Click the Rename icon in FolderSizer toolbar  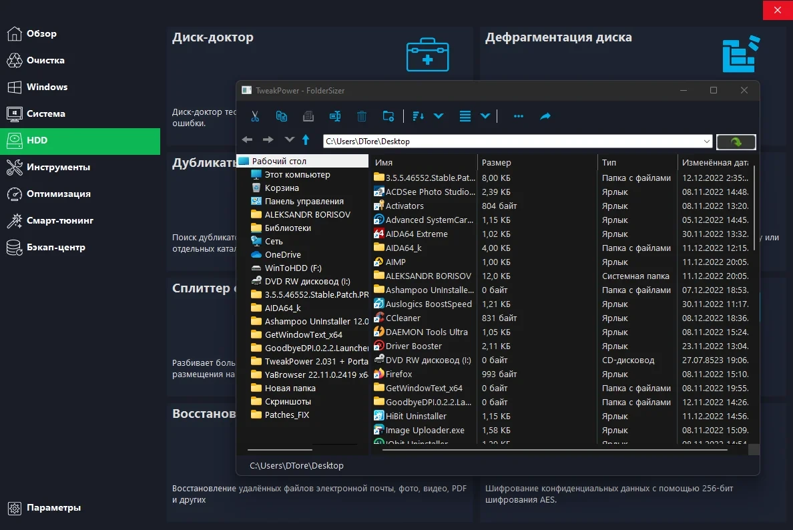coord(335,116)
